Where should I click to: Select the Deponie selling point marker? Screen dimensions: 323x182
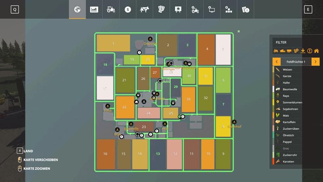(150, 39)
